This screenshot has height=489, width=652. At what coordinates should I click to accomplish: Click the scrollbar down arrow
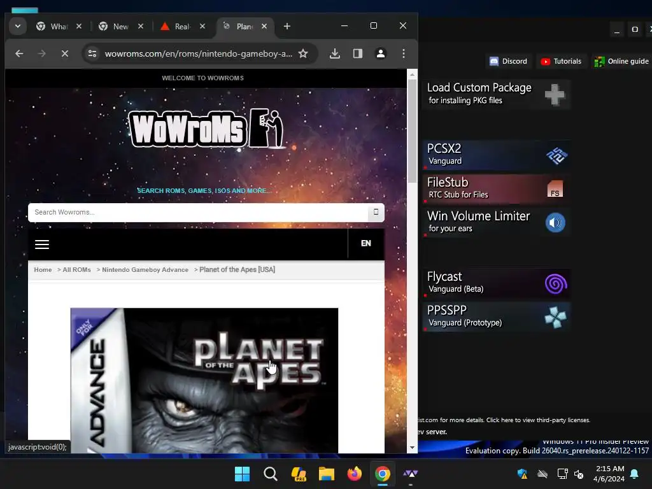[412, 448]
